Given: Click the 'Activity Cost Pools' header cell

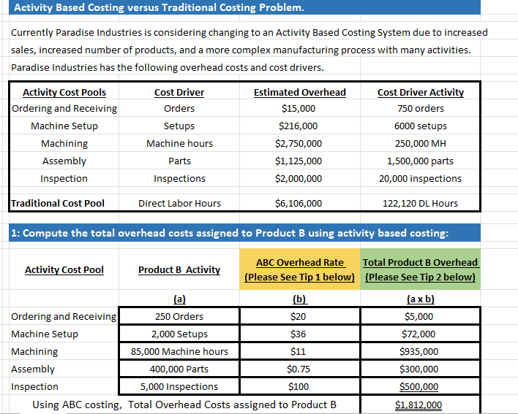Looking at the screenshot, I should (64, 92).
